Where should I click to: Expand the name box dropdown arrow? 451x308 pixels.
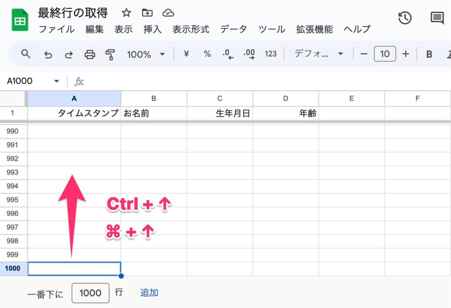coord(57,81)
